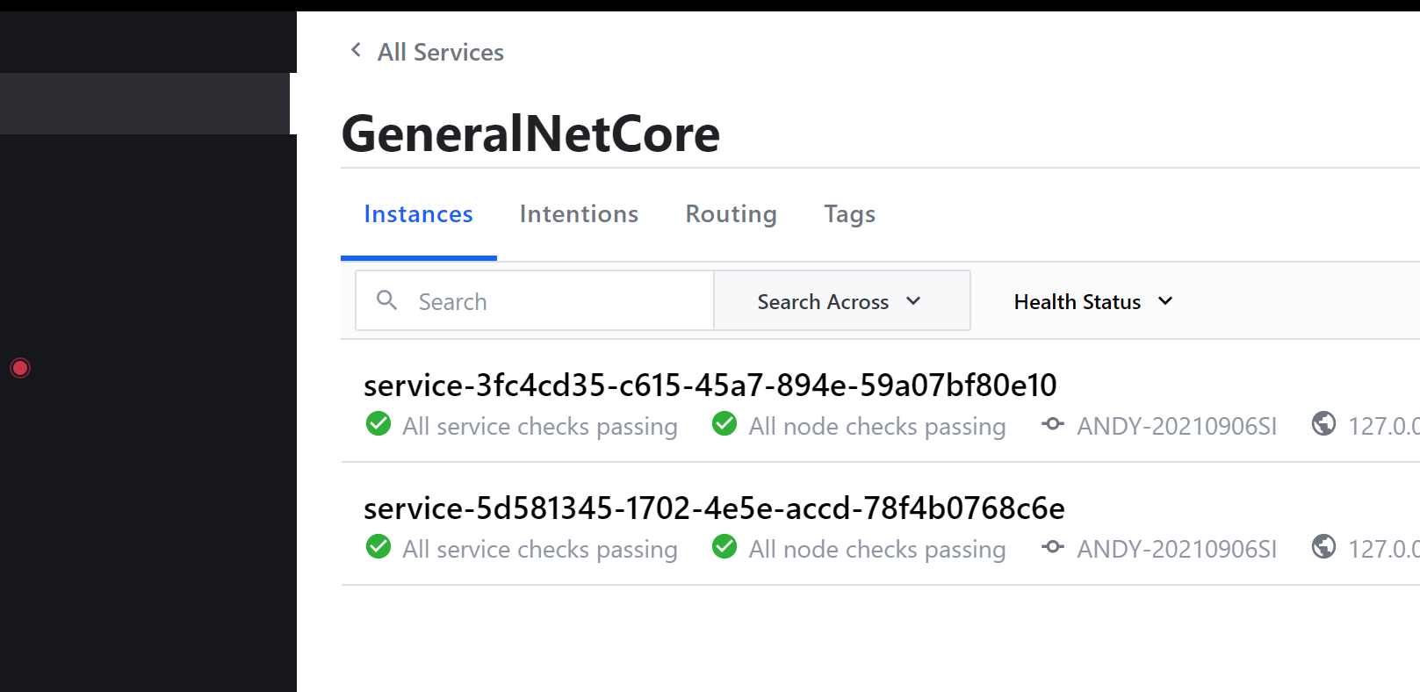
Task: Switch to the Intentions tab
Action: (579, 214)
